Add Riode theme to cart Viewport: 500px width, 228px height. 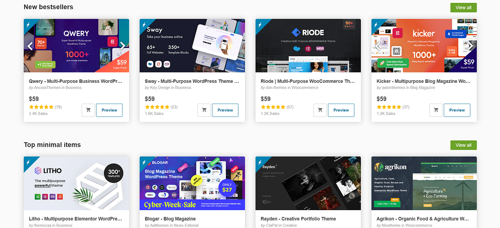click(320, 110)
